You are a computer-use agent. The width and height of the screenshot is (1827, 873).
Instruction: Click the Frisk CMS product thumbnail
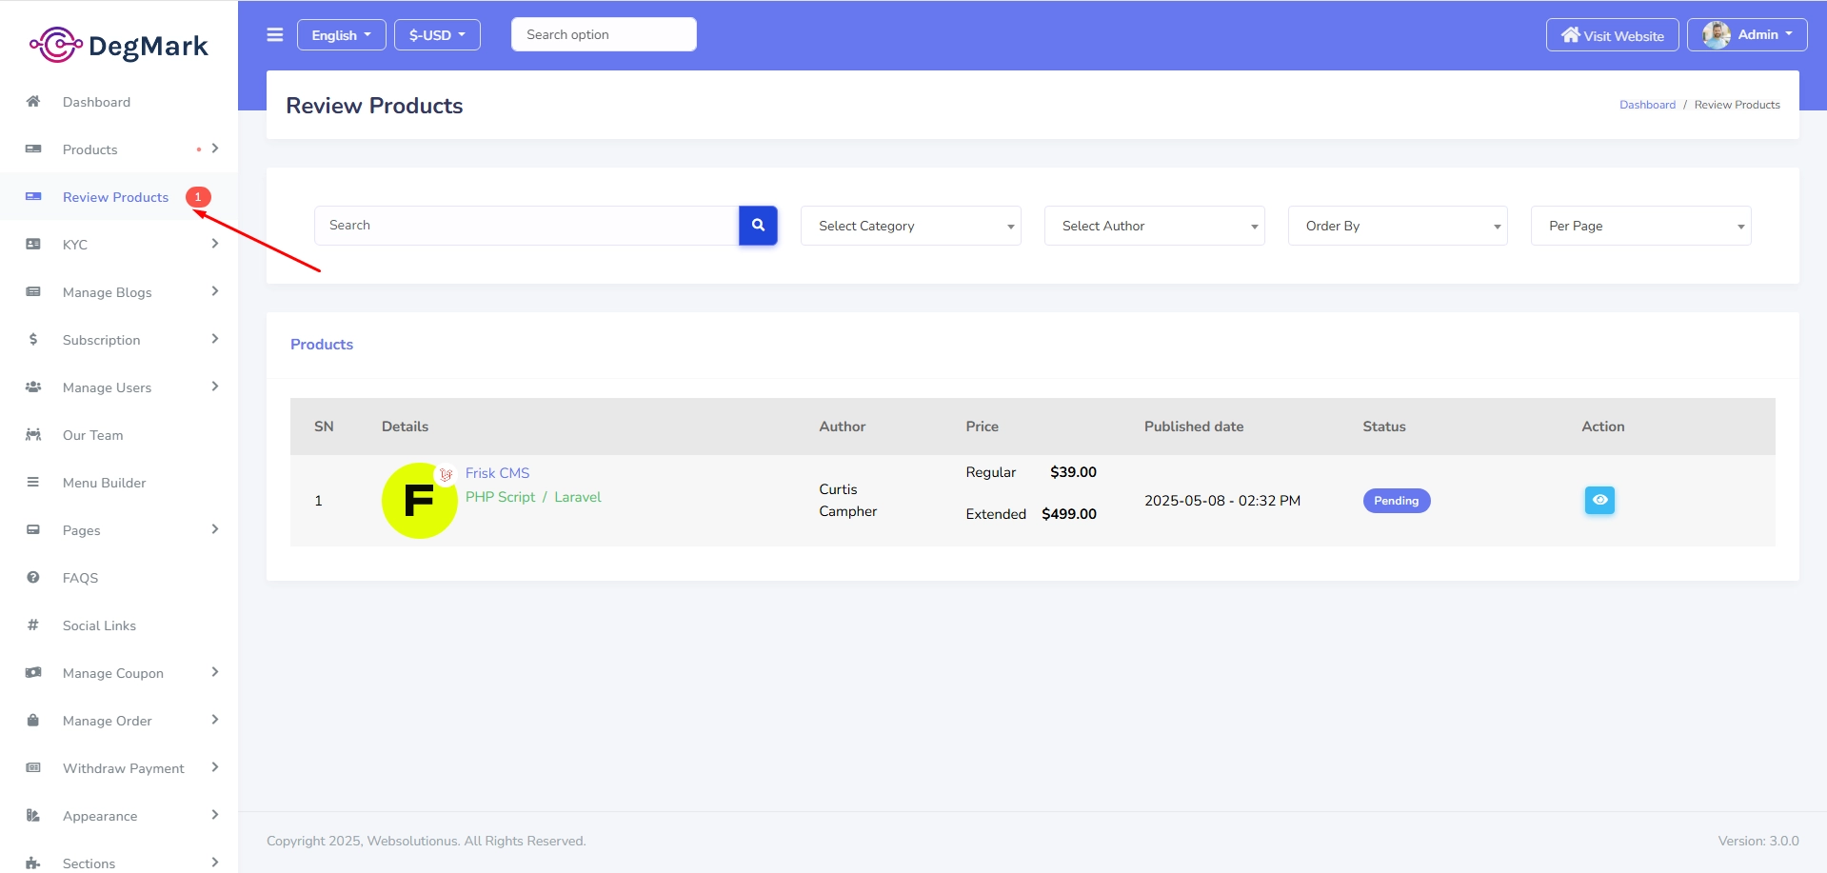419,500
